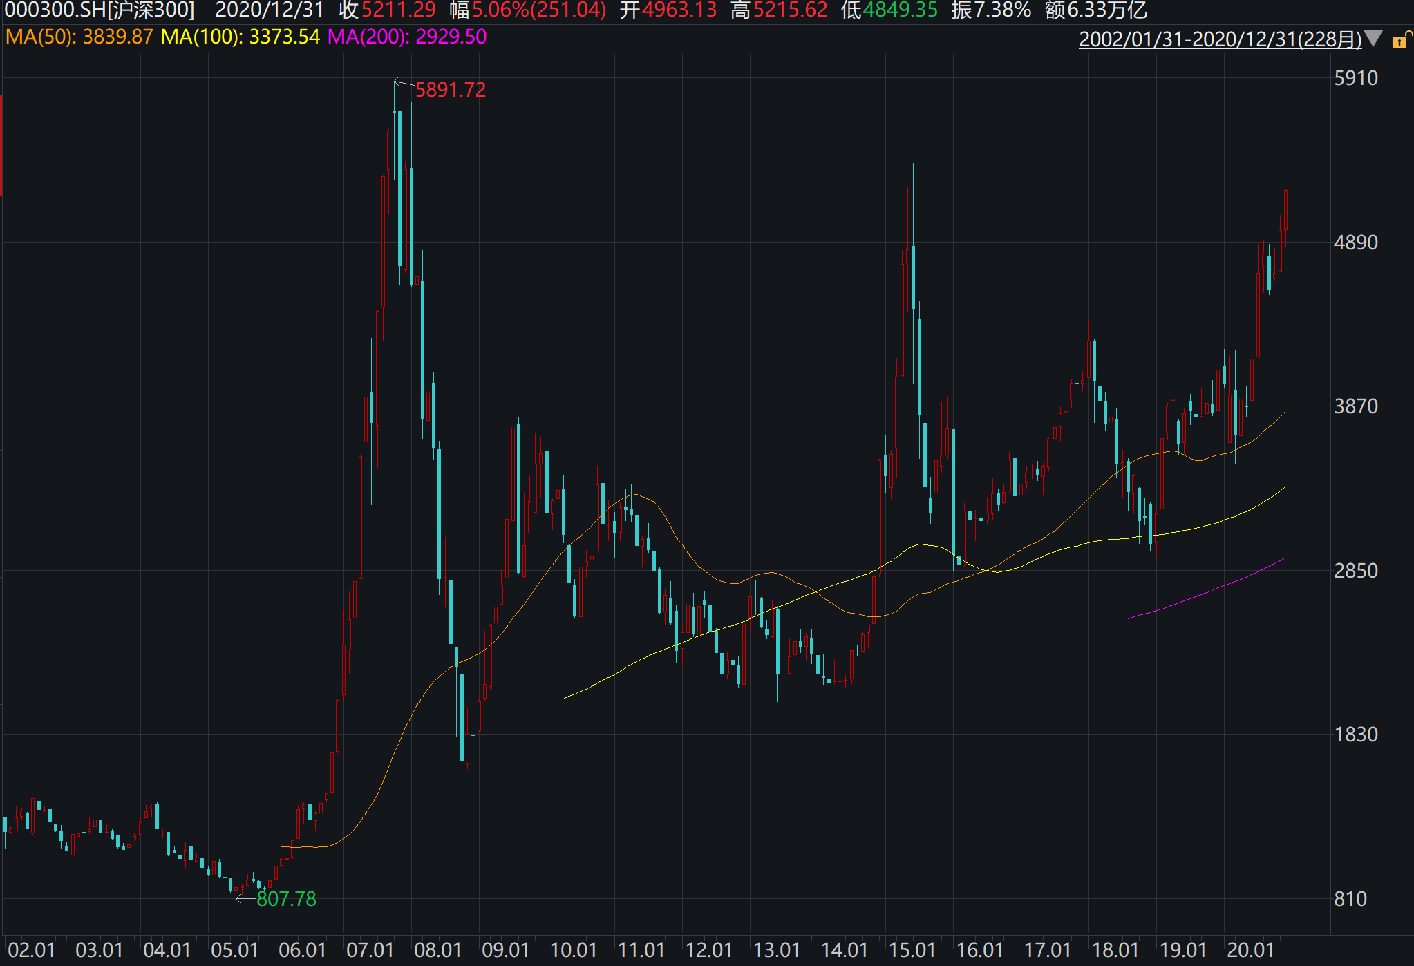Click the unlocked padlock icon

pyautogui.click(x=1402, y=40)
